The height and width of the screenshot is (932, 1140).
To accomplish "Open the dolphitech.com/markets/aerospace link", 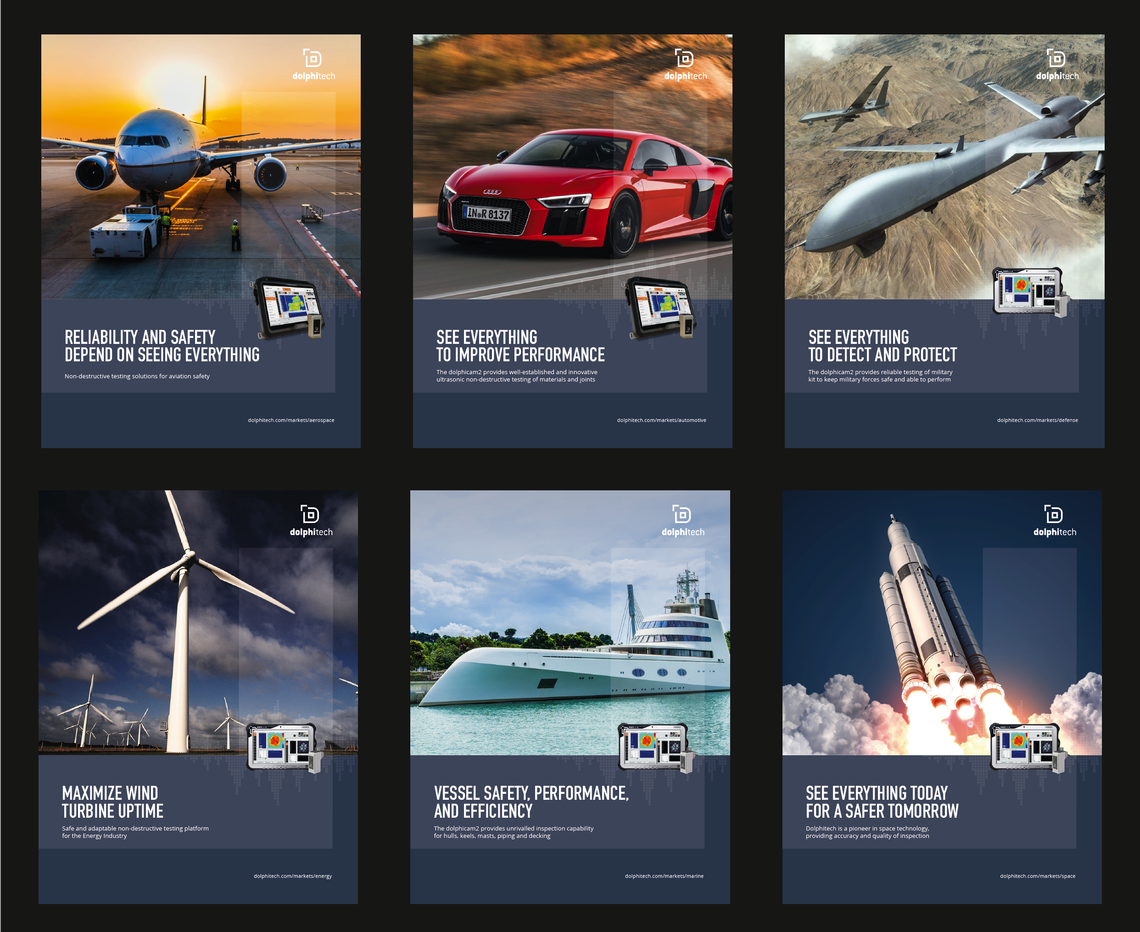I will [291, 421].
